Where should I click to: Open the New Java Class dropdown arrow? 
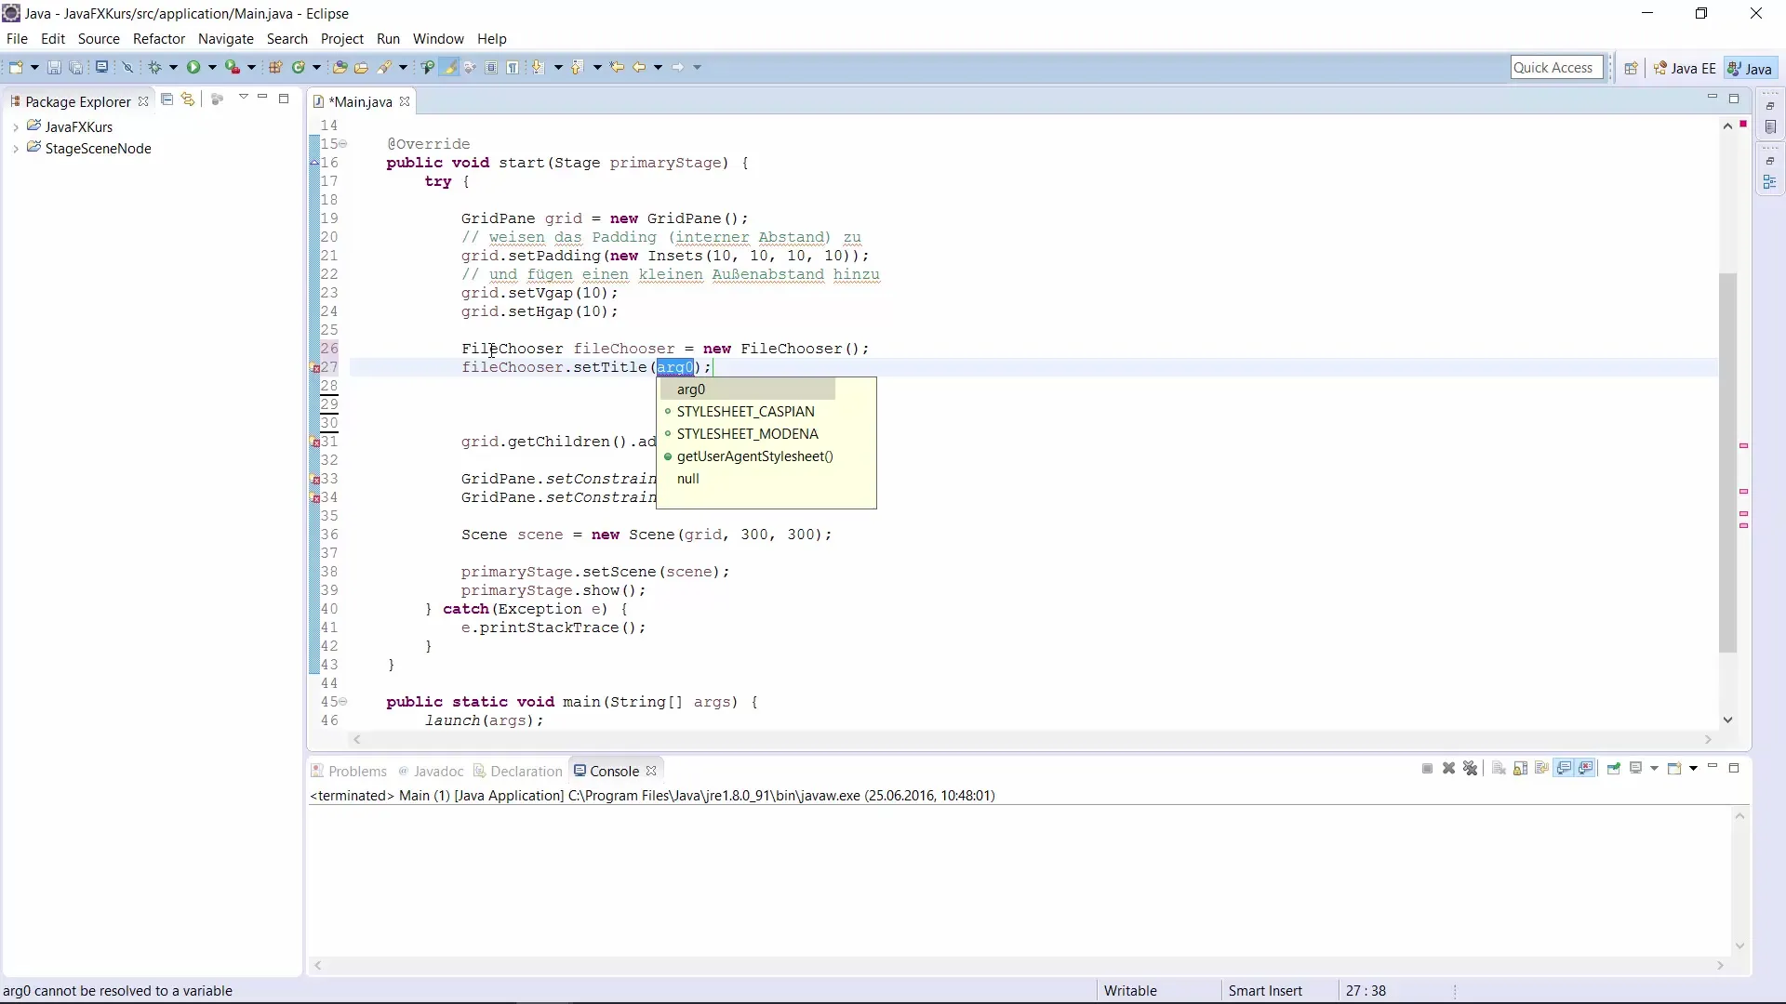pos(316,67)
